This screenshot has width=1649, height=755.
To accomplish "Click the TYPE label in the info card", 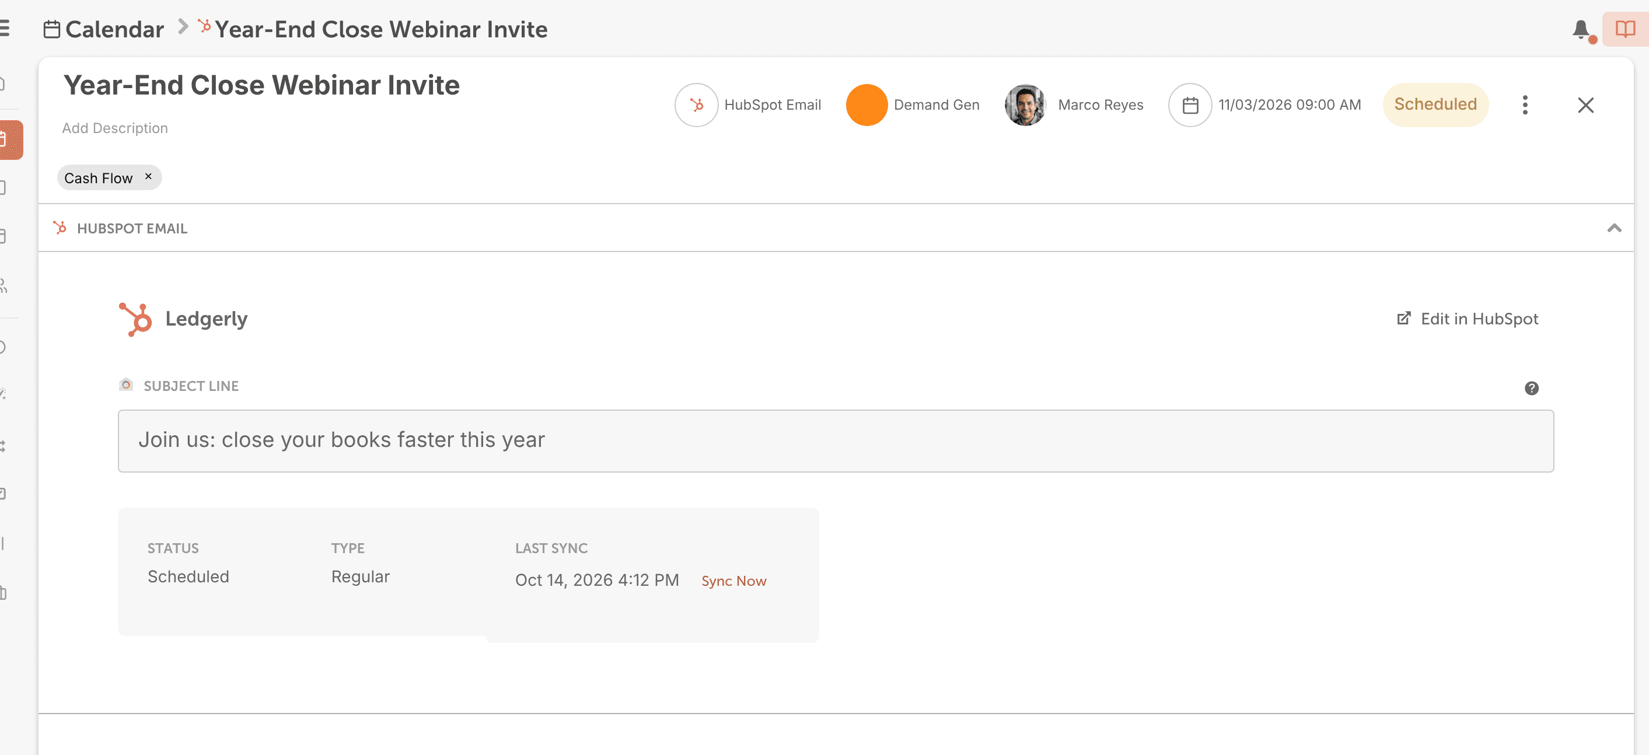I will 348,548.
